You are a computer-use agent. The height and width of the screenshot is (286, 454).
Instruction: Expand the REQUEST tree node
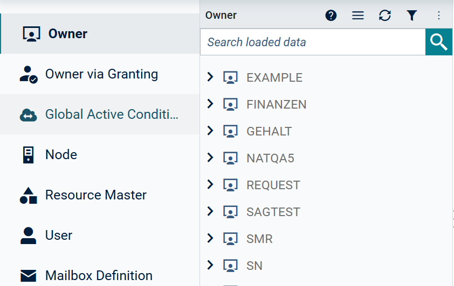[210, 184]
